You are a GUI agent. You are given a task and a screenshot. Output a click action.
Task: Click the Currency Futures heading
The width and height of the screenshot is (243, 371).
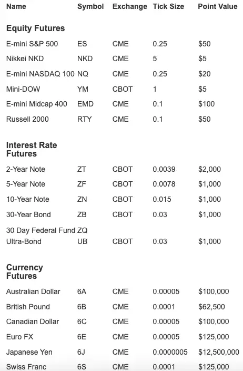(25, 271)
